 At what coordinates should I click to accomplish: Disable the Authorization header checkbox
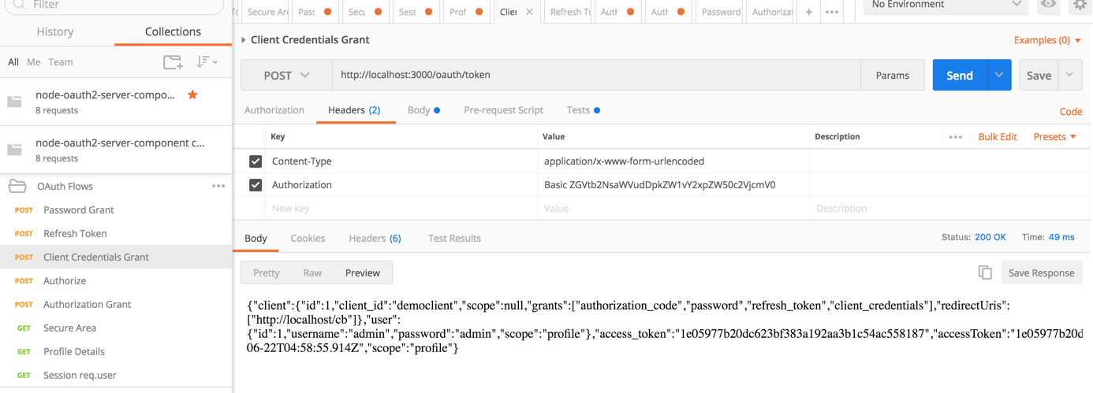256,185
